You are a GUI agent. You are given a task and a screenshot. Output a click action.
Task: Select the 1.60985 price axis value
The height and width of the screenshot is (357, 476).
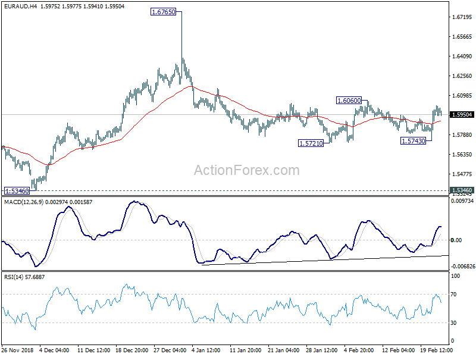(x=462, y=96)
